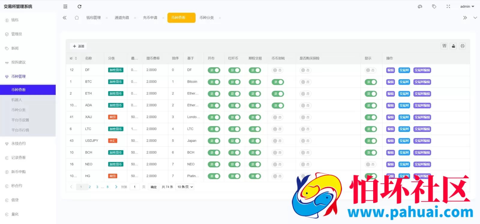
Task: Close the 币种分类 tab
Action: [220, 18]
